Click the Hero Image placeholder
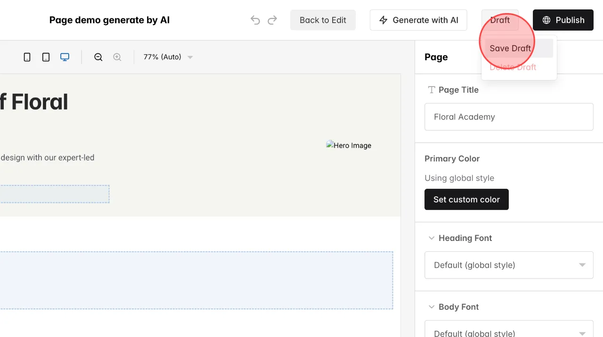This screenshot has height=337, width=603. 349,145
